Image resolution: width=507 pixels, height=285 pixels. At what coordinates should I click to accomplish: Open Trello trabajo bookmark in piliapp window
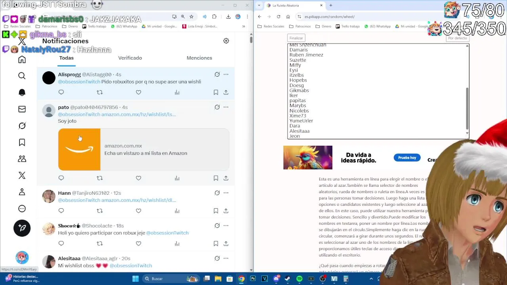pos(347,27)
